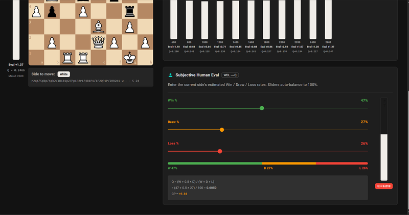Click the Draw % slider handle
The height and width of the screenshot is (215, 409).
(x=222, y=130)
